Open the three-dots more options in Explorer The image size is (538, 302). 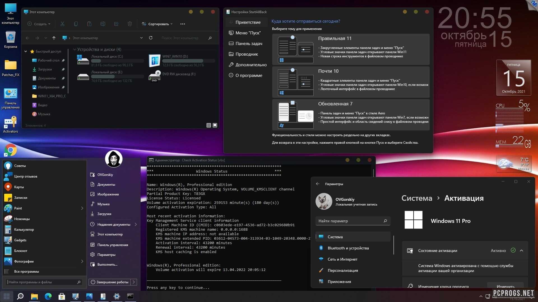[183, 24]
